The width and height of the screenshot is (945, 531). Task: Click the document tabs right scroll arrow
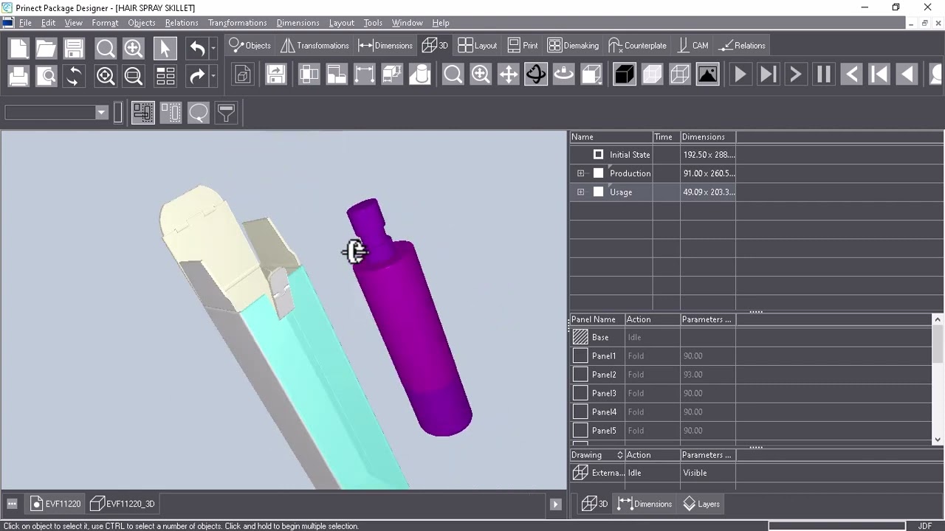click(555, 504)
